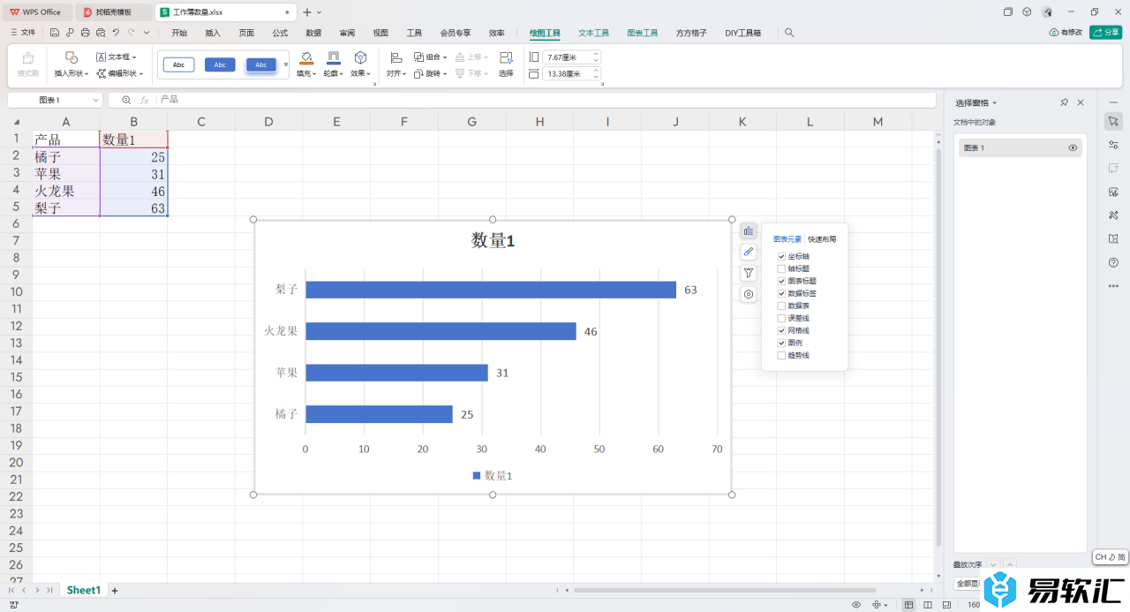Open the 旋转 rotate dropdown
This screenshot has width=1130, height=612.
tap(445, 73)
